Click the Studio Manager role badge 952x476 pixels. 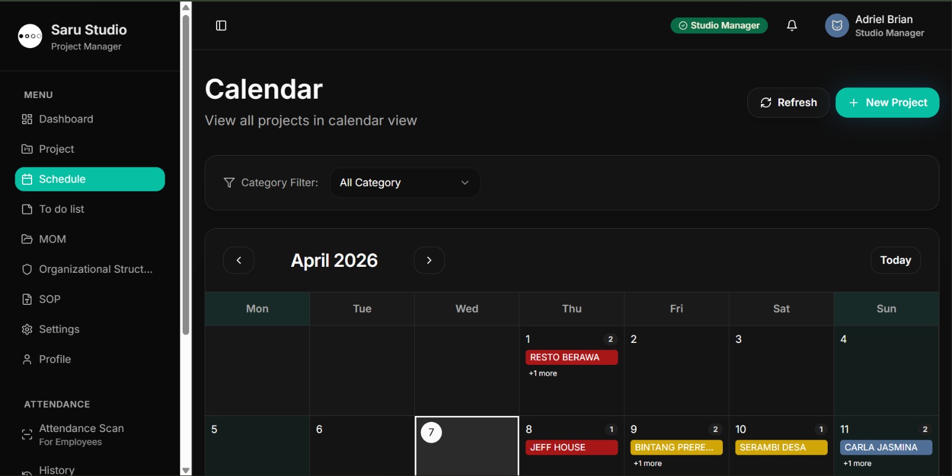[719, 26]
